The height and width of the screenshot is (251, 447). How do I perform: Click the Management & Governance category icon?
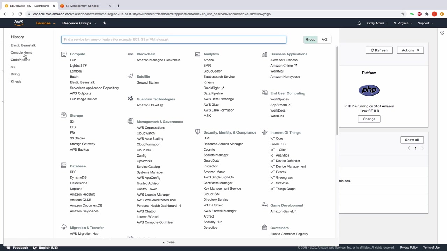point(131,121)
